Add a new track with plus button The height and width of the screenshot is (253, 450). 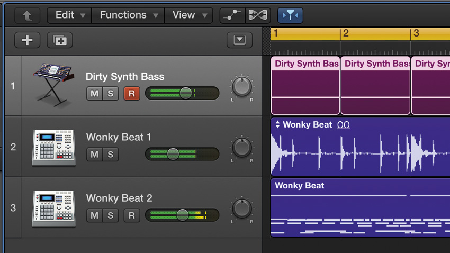coord(27,40)
